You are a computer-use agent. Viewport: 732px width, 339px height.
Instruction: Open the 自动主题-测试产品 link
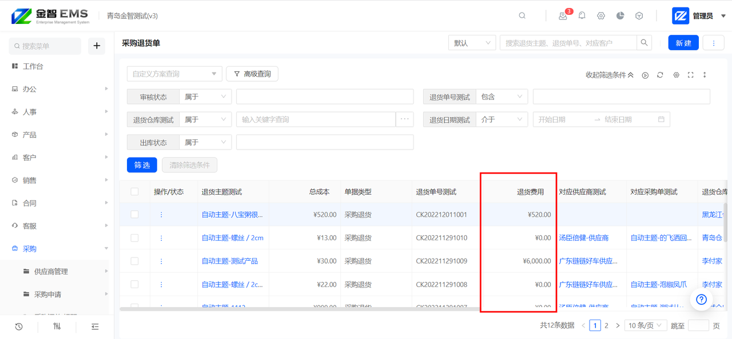pos(229,261)
